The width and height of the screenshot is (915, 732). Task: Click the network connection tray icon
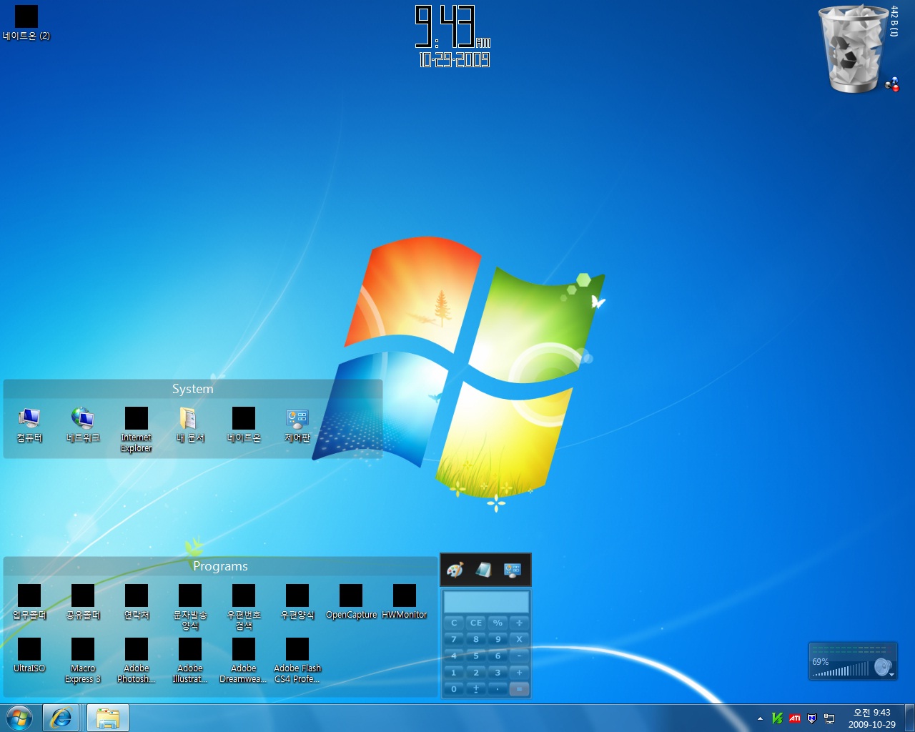[x=829, y=718]
